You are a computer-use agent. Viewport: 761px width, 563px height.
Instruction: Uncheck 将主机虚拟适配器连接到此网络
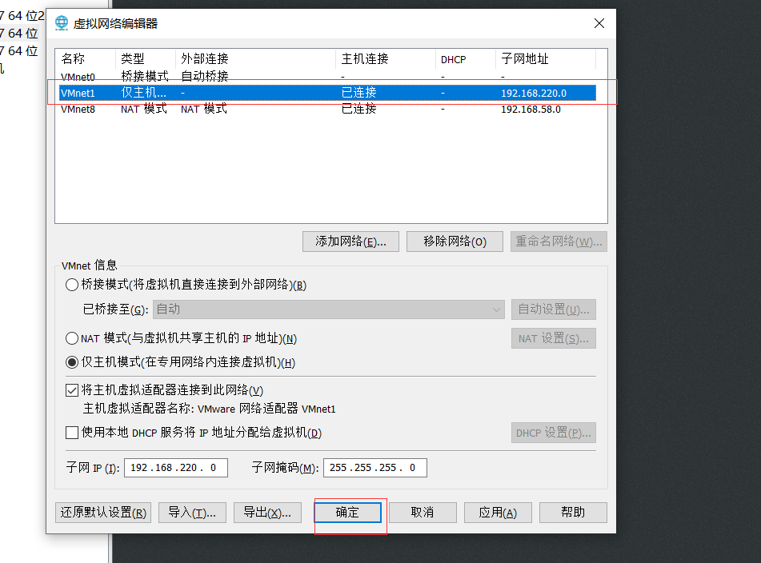click(x=72, y=390)
